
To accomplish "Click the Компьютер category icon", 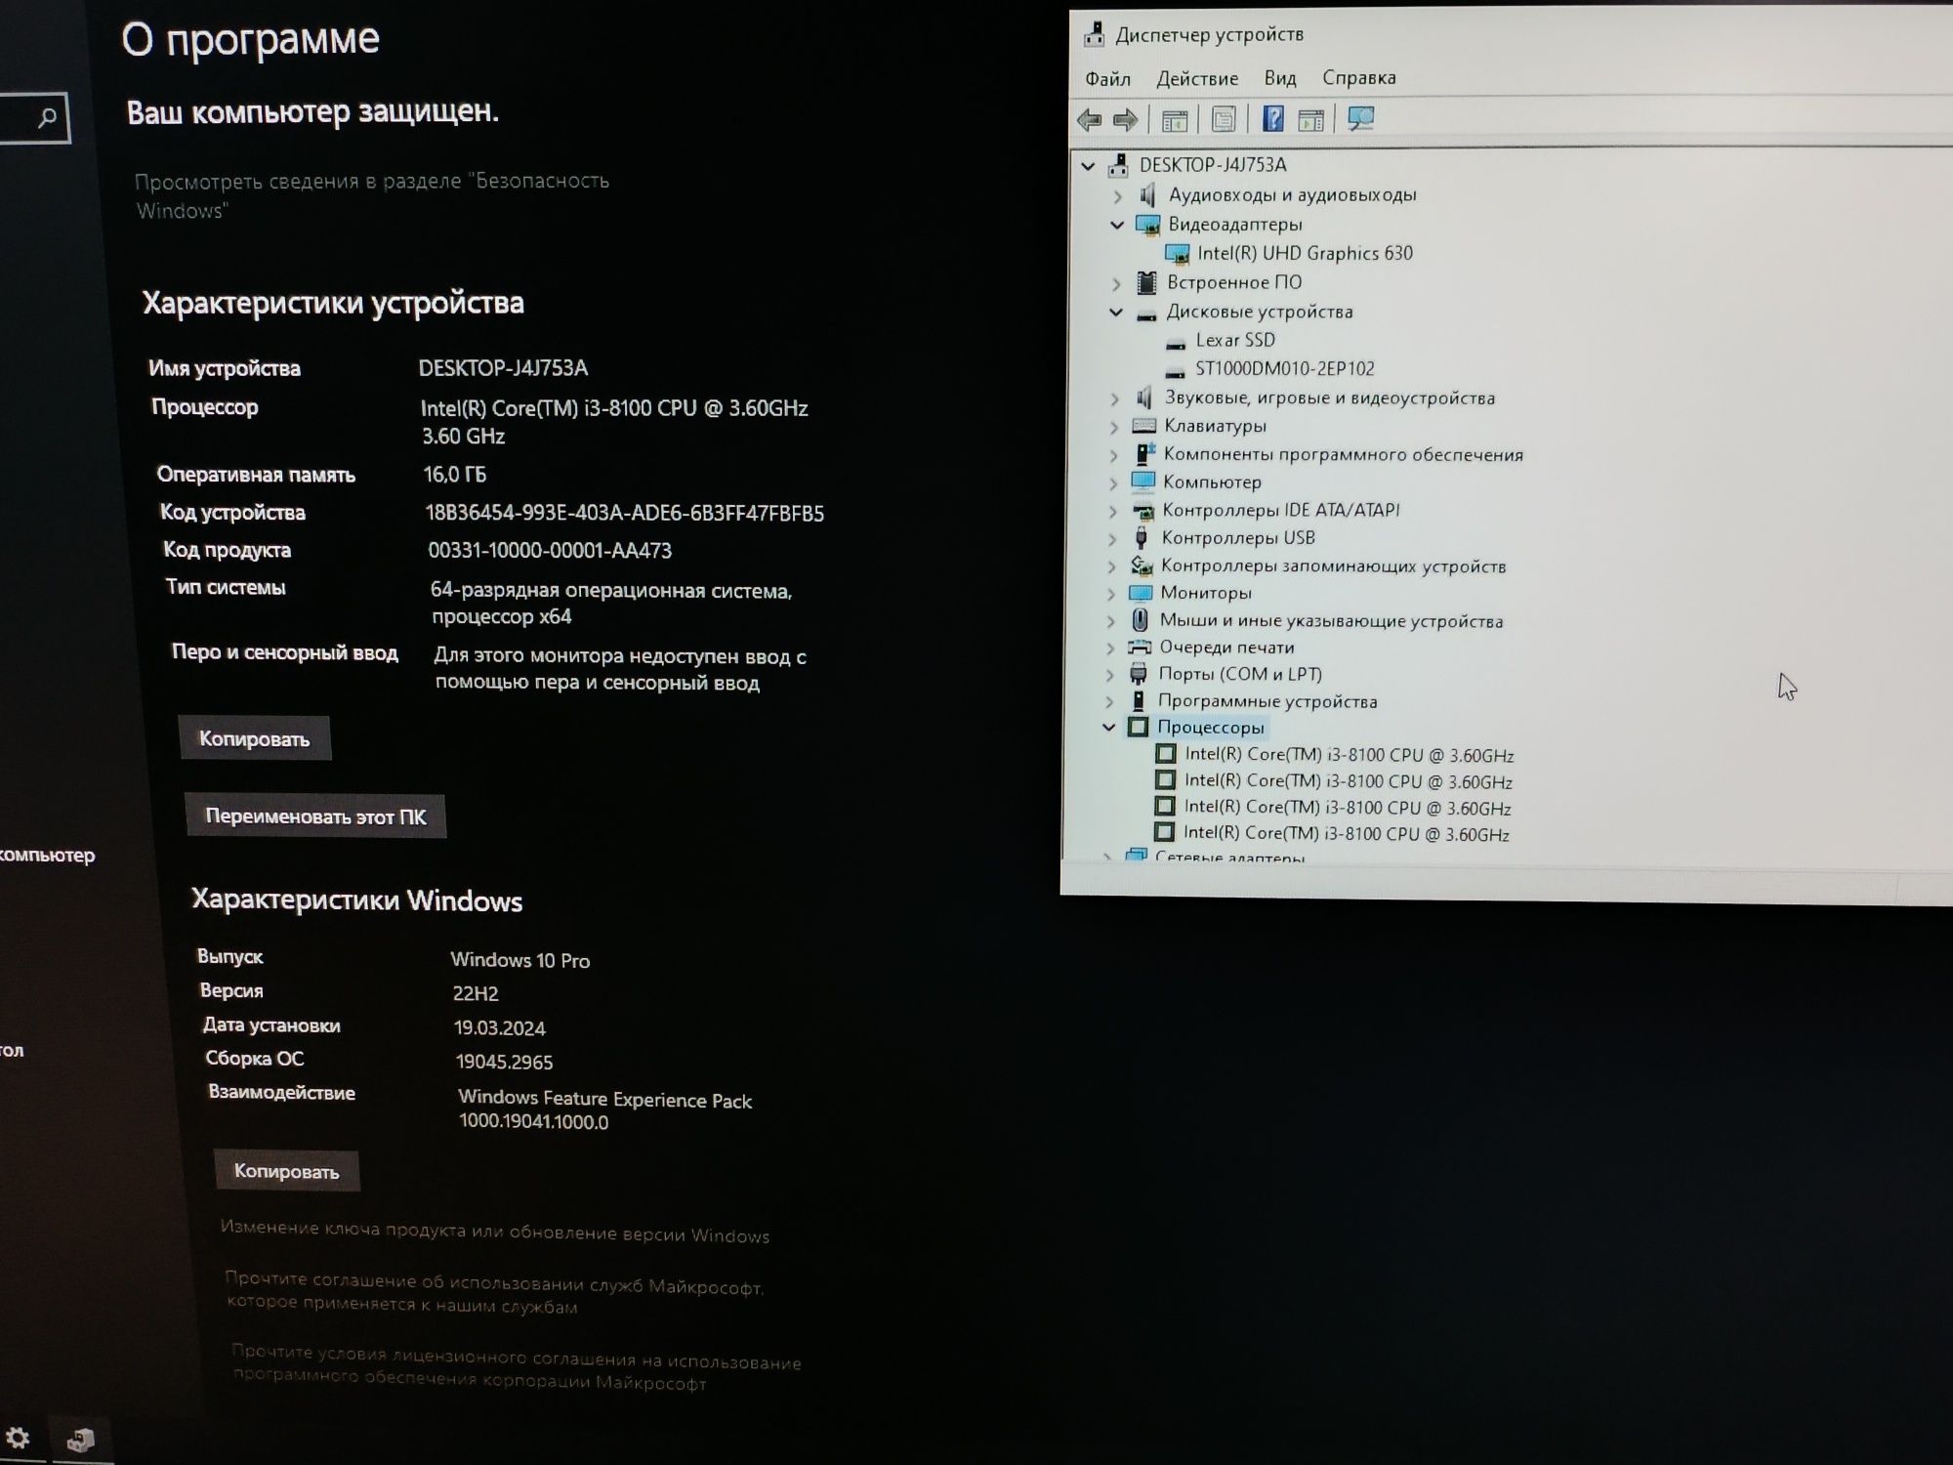I will (1143, 481).
